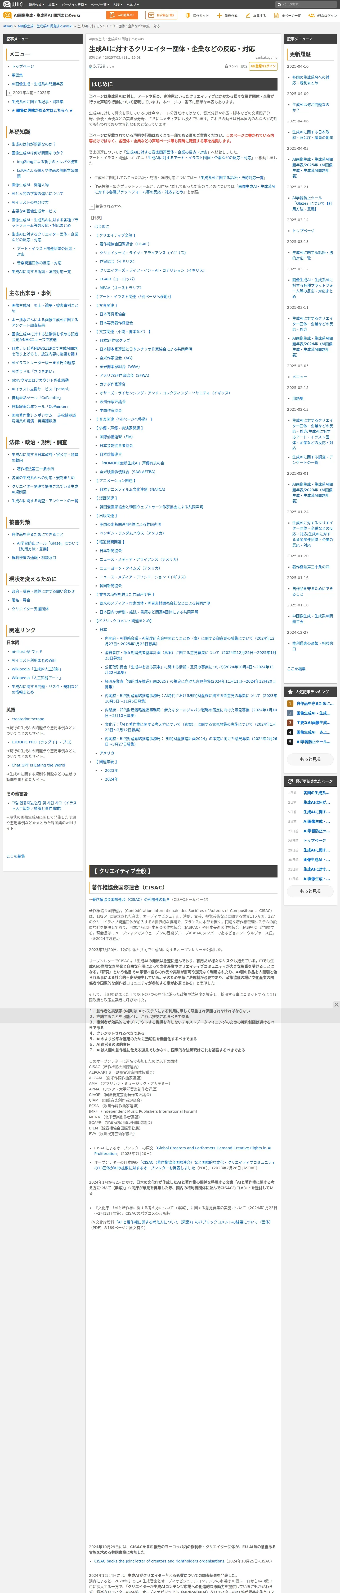Open LUDDITE PRO（ラッダイト・プロ） link
Image resolution: width=340 pixels, height=1593 pixels.
click(x=41, y=742)
